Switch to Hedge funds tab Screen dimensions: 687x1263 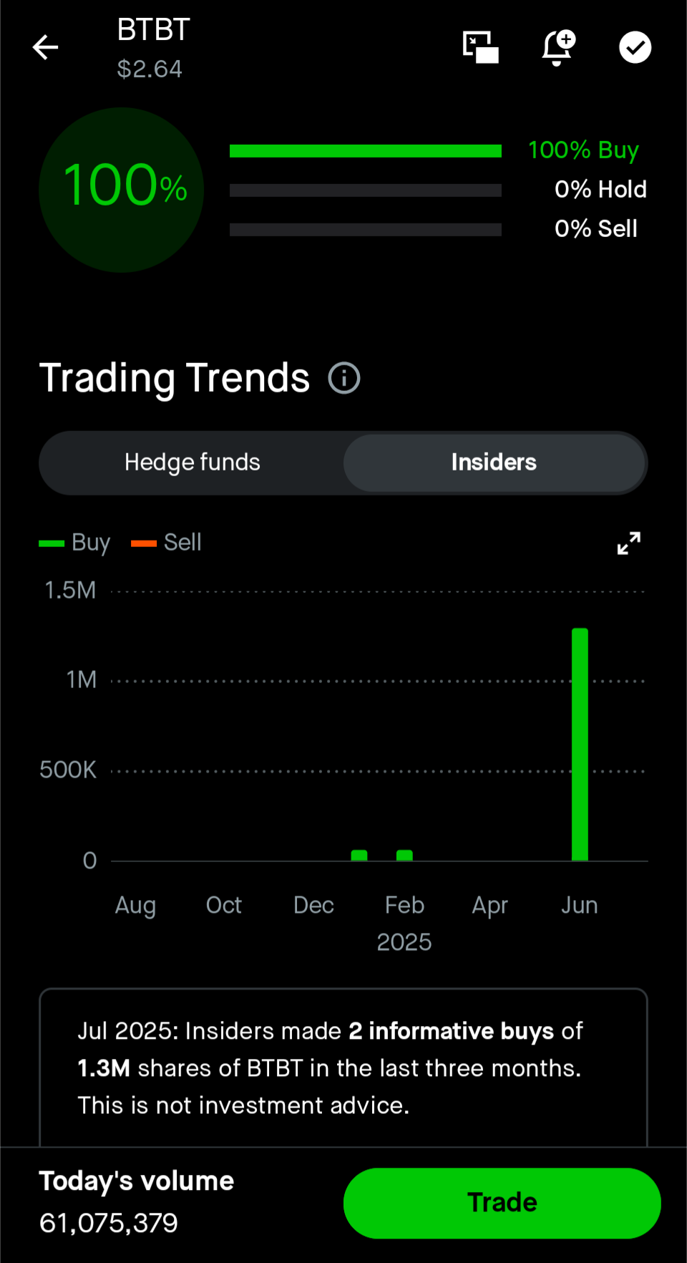192,463
